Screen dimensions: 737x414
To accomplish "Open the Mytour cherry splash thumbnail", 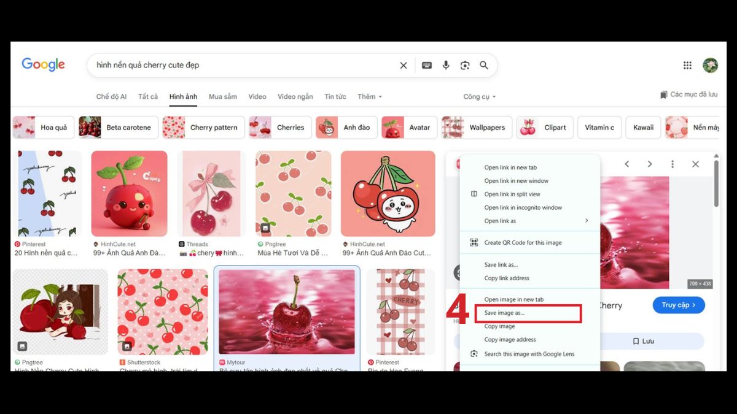I will (x=287, y=312).
